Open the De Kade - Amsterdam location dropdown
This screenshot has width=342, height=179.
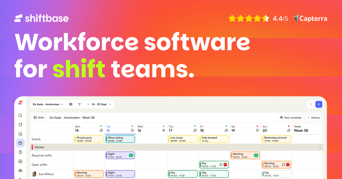[48, 104]
